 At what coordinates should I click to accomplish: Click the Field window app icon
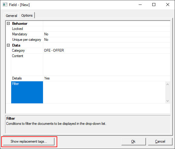pos(5,5)
